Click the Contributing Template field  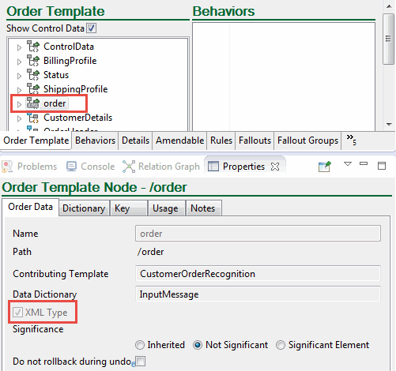coord(258,274)
